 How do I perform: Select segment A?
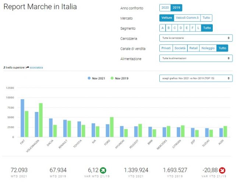coord(162,28)
